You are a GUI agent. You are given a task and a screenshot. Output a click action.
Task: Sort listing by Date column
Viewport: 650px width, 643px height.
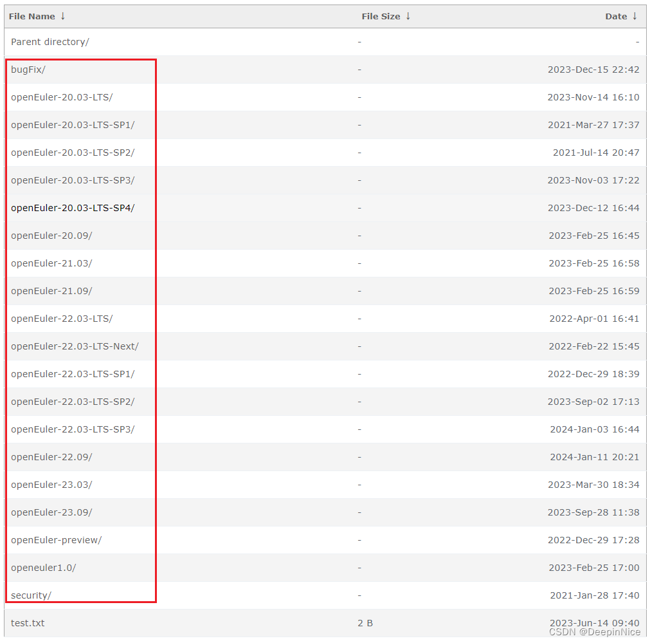click(x=617, y=16)
